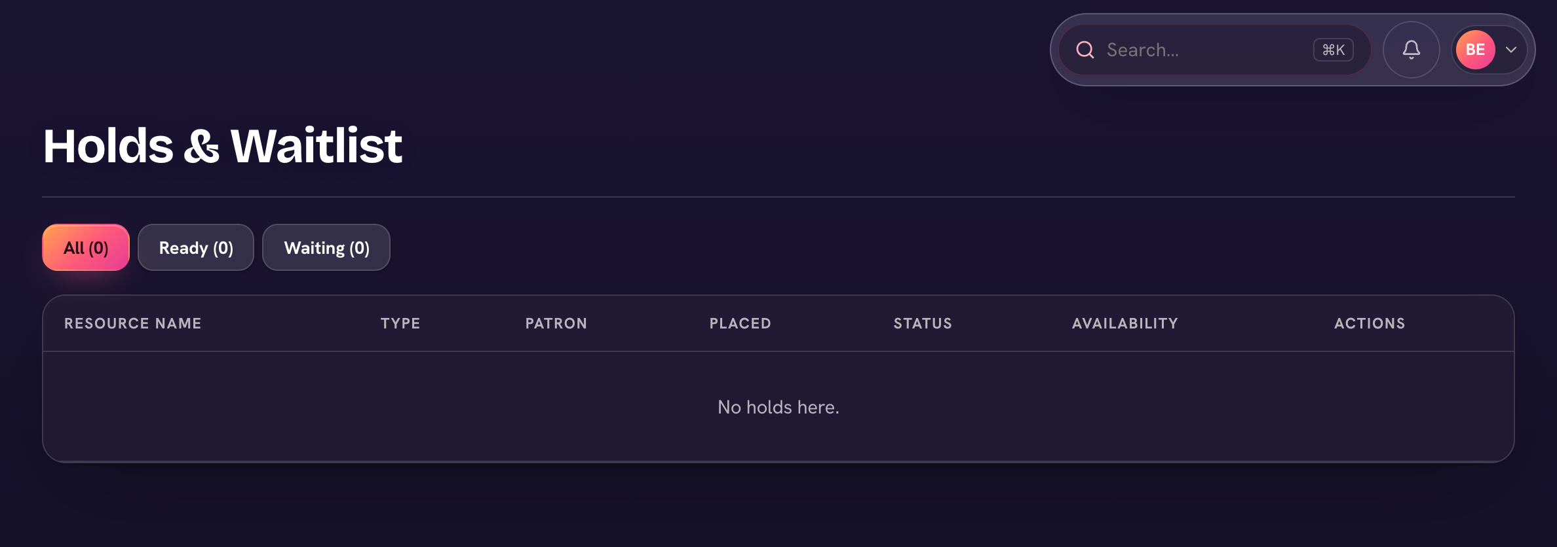The image size is (1557, 547).
Task: Click the search magnifier icon
Action: [1085, 50]
